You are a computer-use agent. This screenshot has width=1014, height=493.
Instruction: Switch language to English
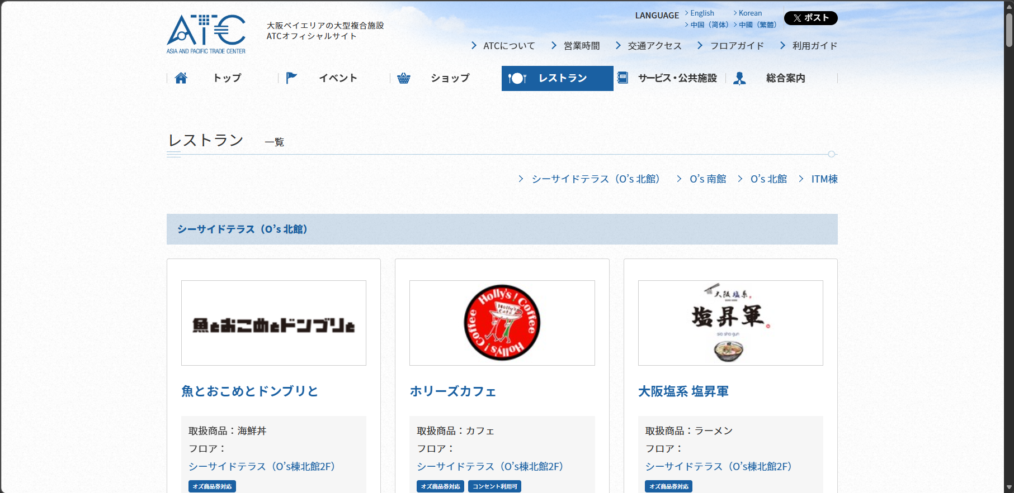[x=702, y=13]
